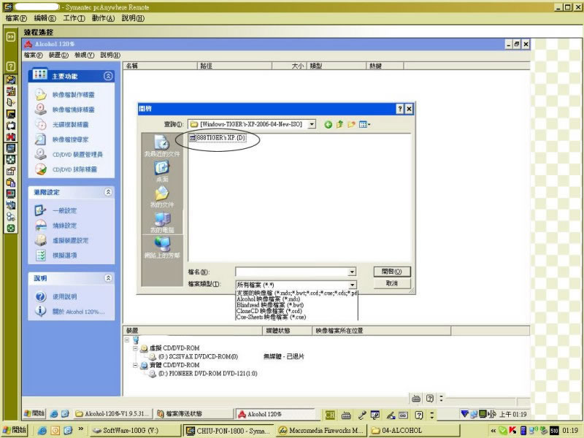584x438 pixels.
Task: Open 虛擬裝置設定 (virtual drive settings)
Action: [70, 241]
